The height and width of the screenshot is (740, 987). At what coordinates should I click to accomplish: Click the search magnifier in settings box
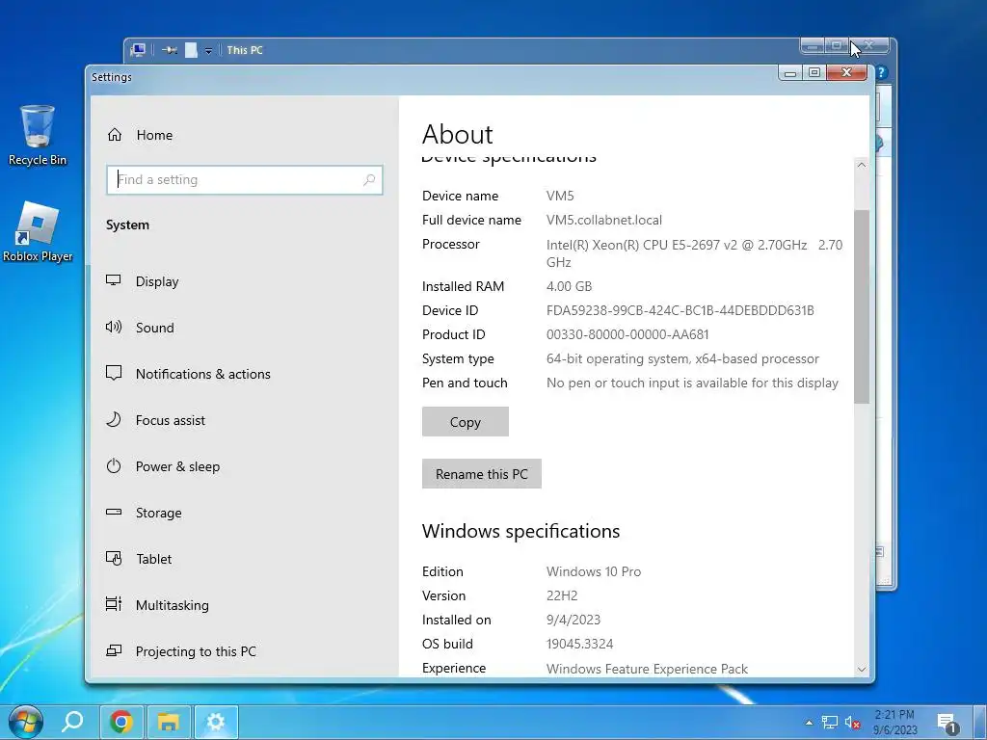369,180
